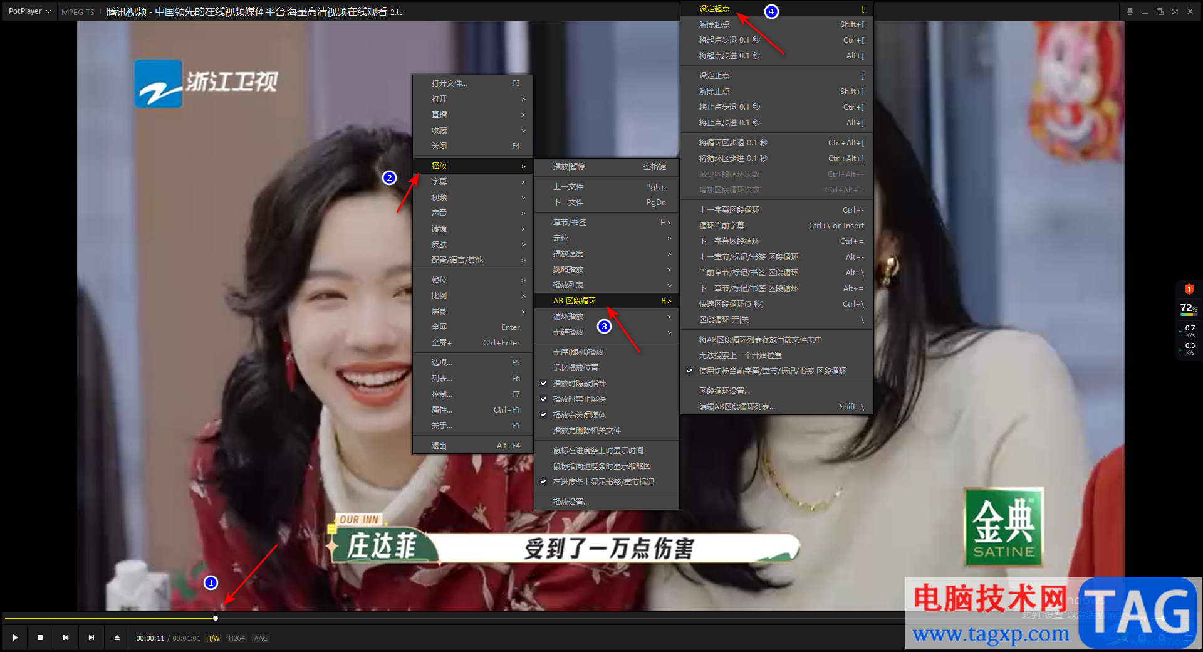
Task: Toggle 记忆播放位置 option
Action: (x=607, y=367)
